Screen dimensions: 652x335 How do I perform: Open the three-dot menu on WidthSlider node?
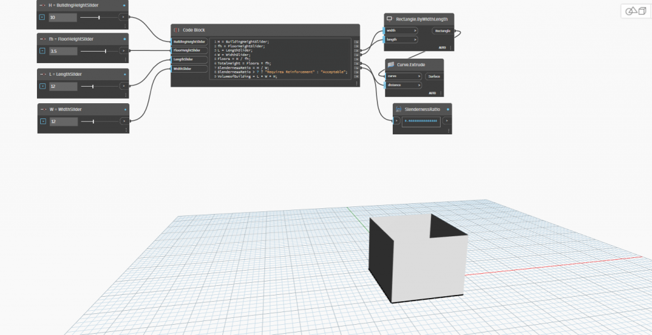pos(126,131)
